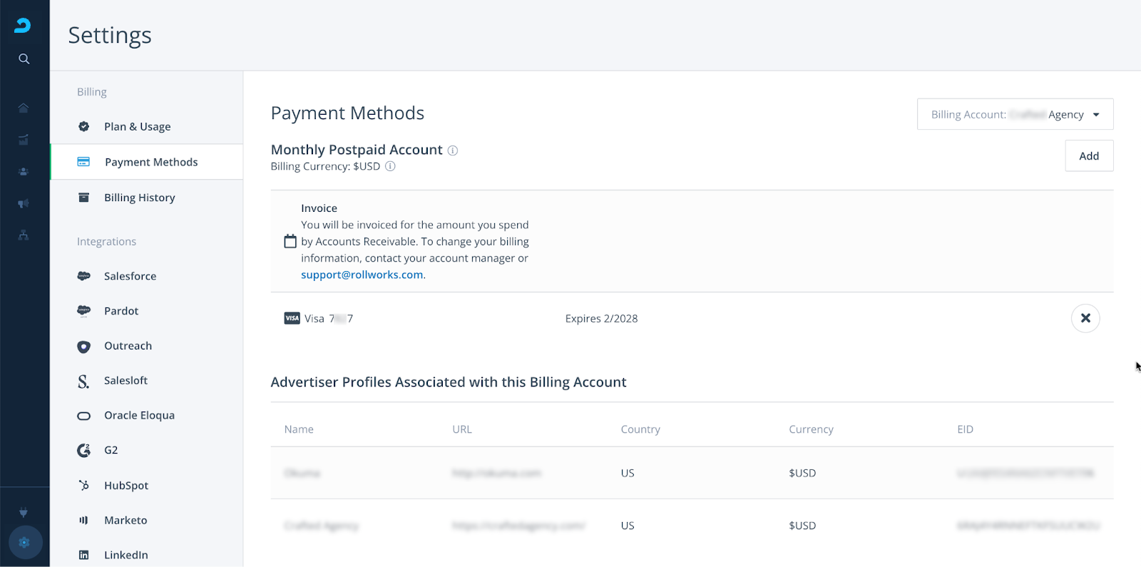
Task: Open the Billing Account dropdown
Action: (x=1015, y=114)
